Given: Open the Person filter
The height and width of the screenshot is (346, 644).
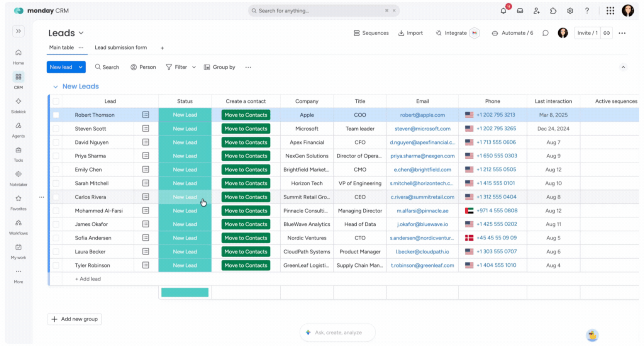Looking at the screenshot, I should click(x=143, y=67).
